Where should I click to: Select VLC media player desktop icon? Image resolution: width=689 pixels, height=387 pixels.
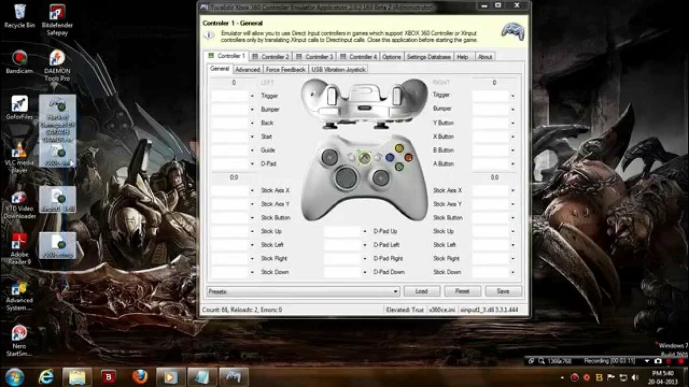[20, 157]
